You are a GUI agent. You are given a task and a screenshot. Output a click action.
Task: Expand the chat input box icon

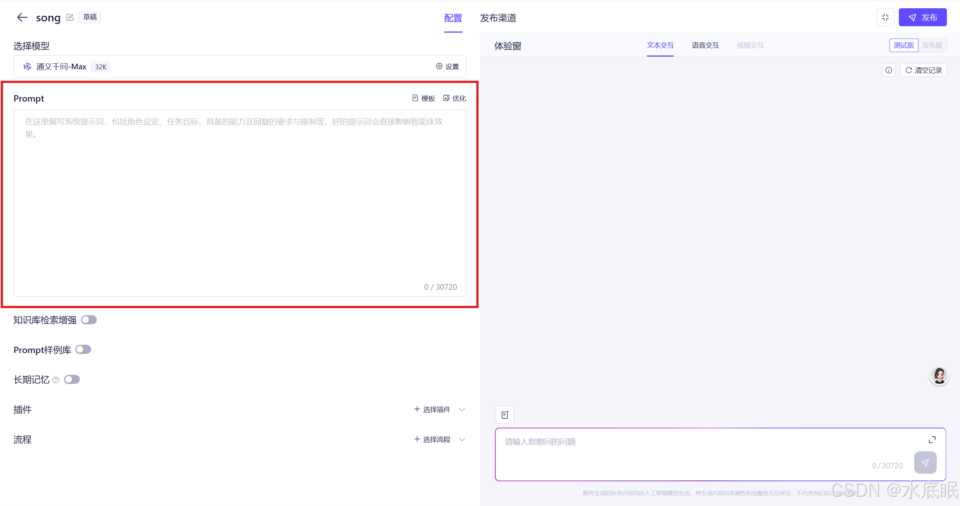932,440
